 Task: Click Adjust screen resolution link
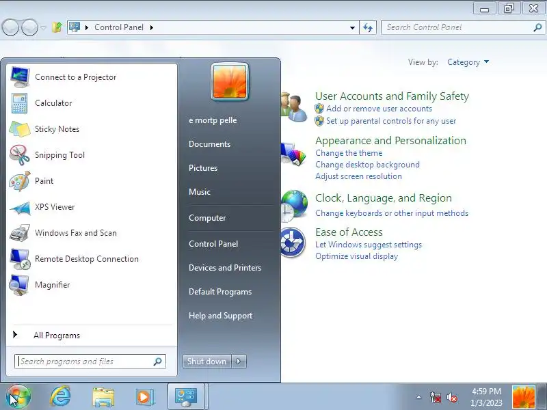click(x=358, y=176)
